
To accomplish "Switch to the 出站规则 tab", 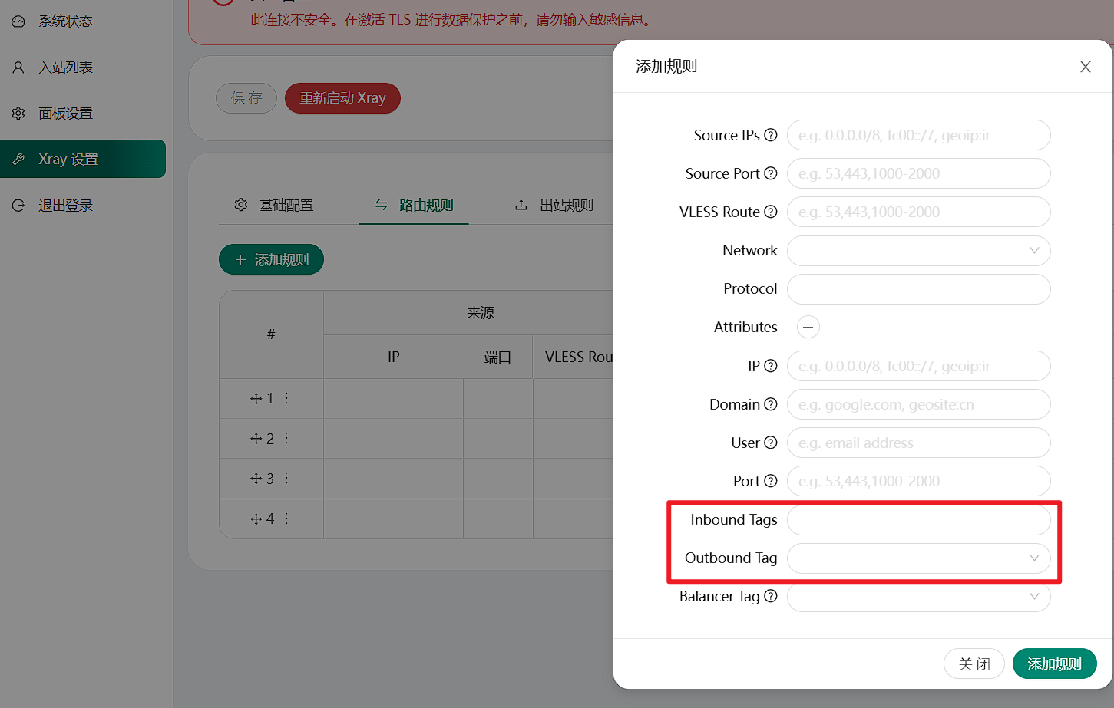I will coord(554,205).
